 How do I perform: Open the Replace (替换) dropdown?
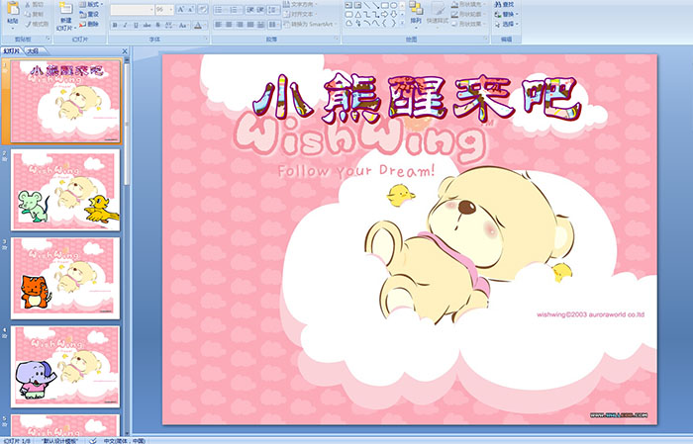(x=506, y=14)
